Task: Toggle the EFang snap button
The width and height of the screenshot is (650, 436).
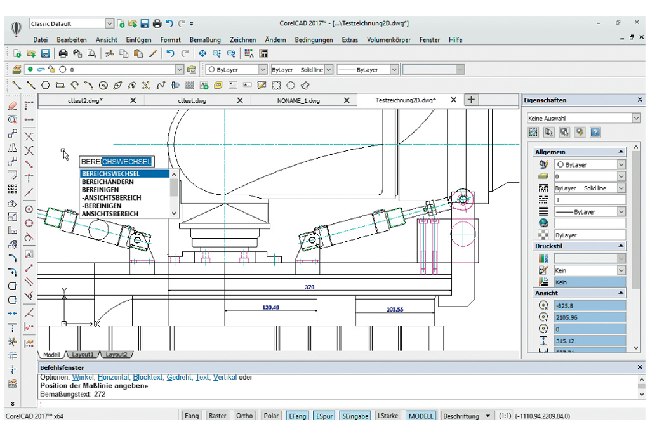Action: tap(298, 416)
